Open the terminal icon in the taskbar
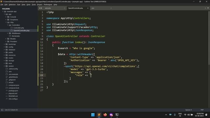The height and width of the screenshot is (118, 210). click(117, 115)
